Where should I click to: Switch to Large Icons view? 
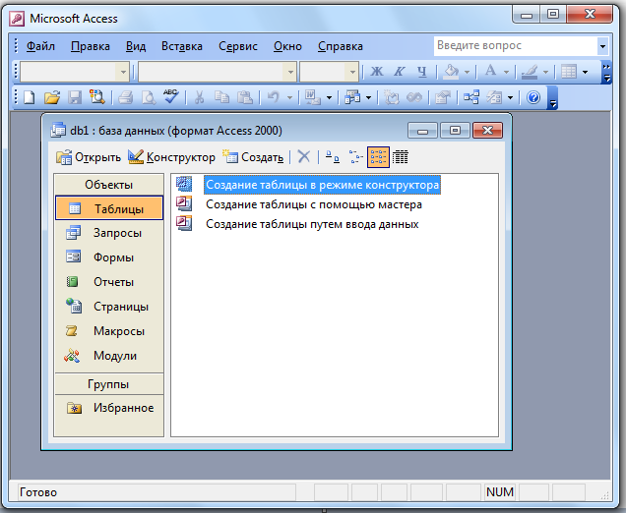(x=332, y=157)
